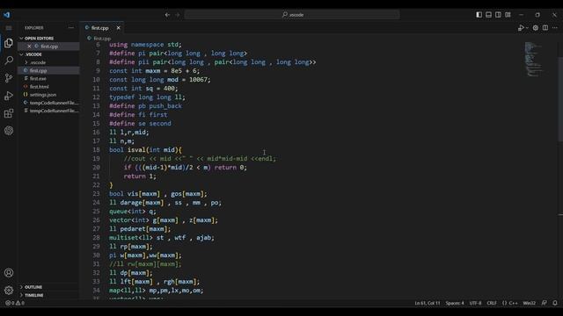The width and height of the screenshot is (563, 316).
Task: Open the Manage gear in the activity bar
Action: (9, 291)
